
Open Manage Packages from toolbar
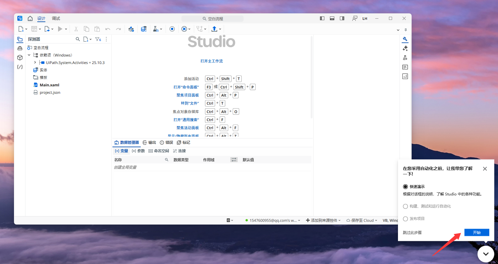[x=131, y=29]
